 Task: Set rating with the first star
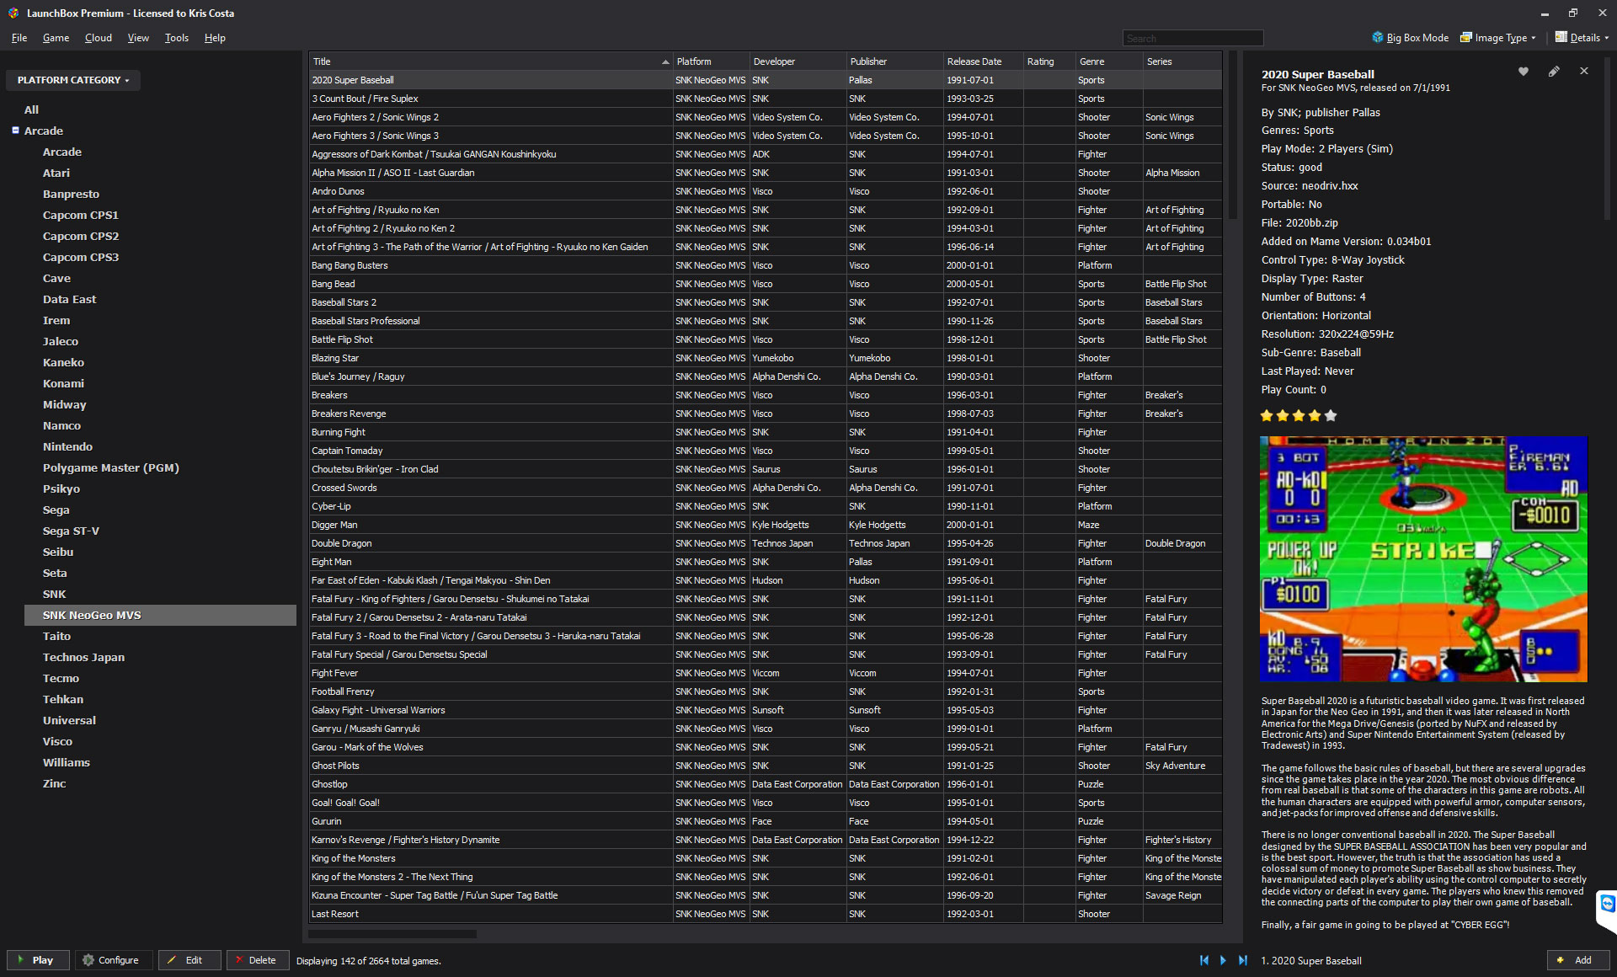point(1267,415)
